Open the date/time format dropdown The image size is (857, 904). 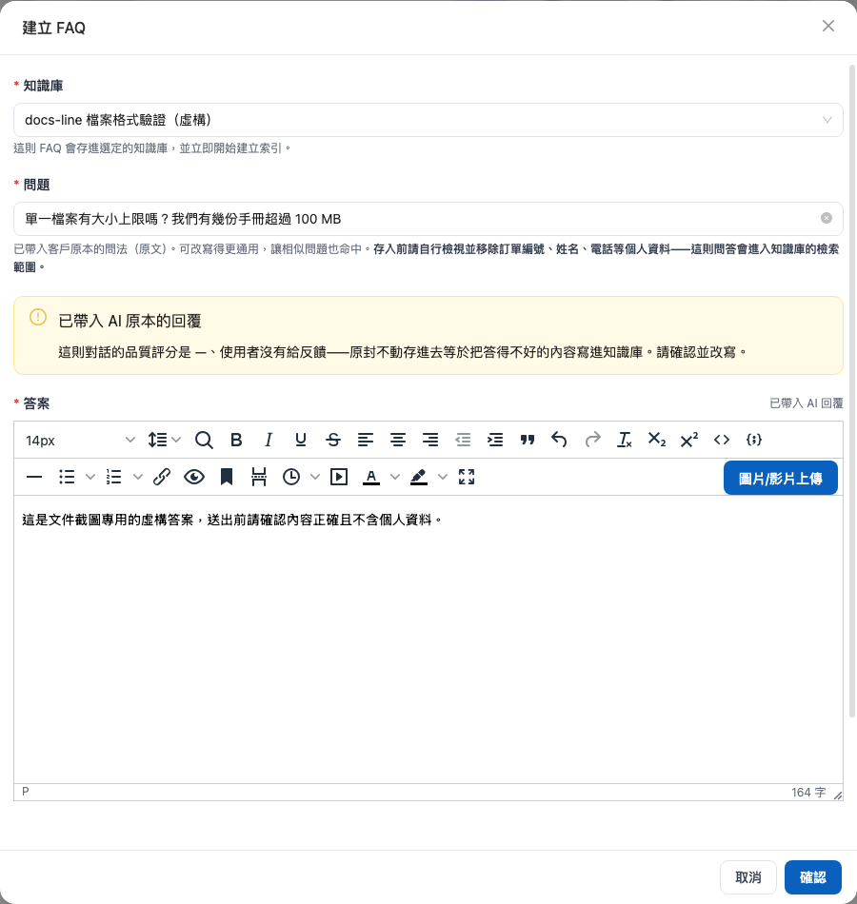[x=314, y=477]
